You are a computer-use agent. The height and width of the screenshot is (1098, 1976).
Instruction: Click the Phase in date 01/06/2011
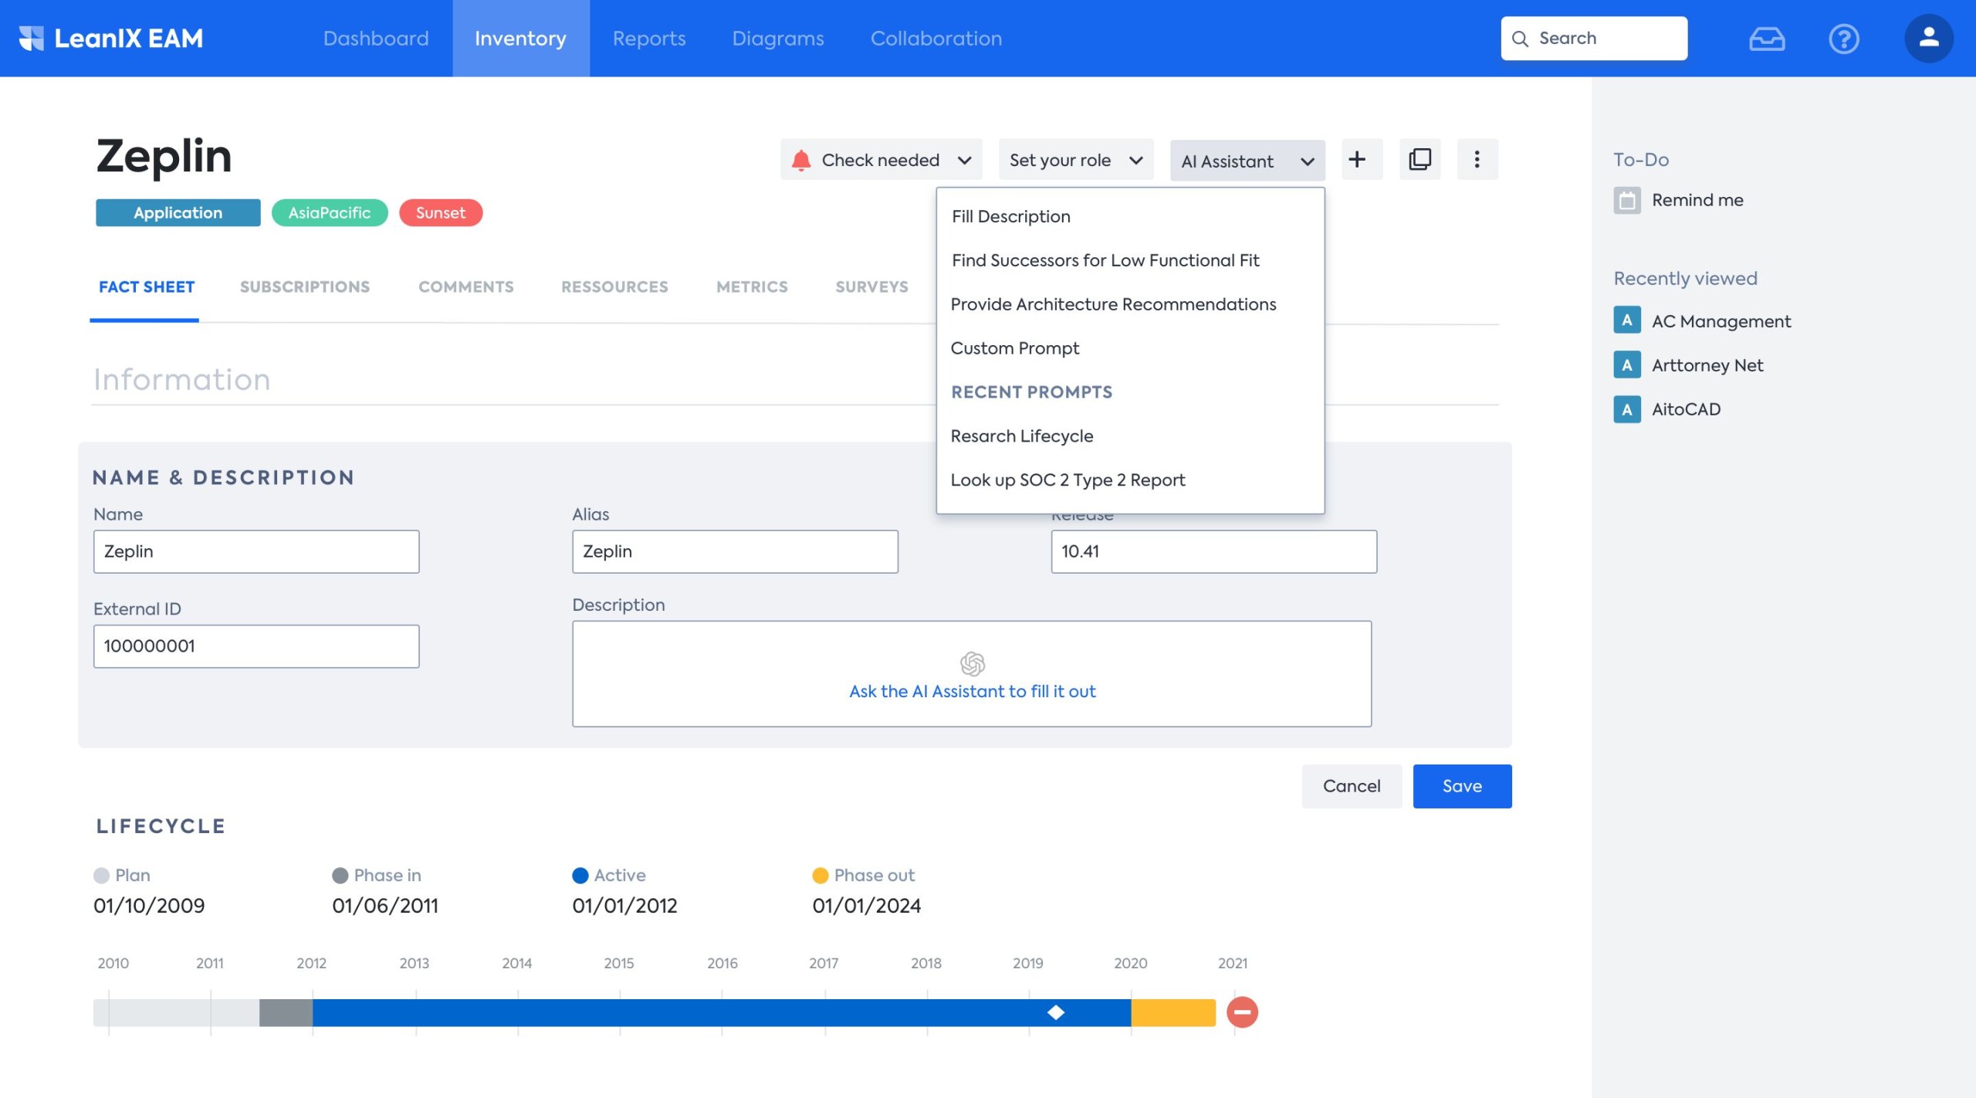point(384,905)
